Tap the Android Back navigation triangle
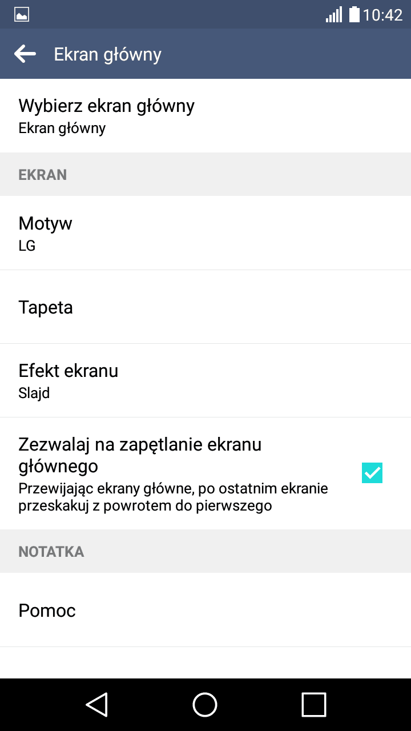This screenshot has height=731, width=411. [x=97, y=704]
